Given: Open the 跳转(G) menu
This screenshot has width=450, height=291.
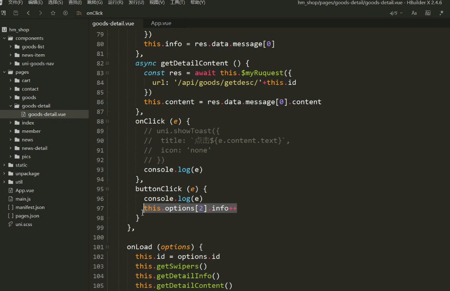Looking at the screenshot, I should (x=95, y=3).
